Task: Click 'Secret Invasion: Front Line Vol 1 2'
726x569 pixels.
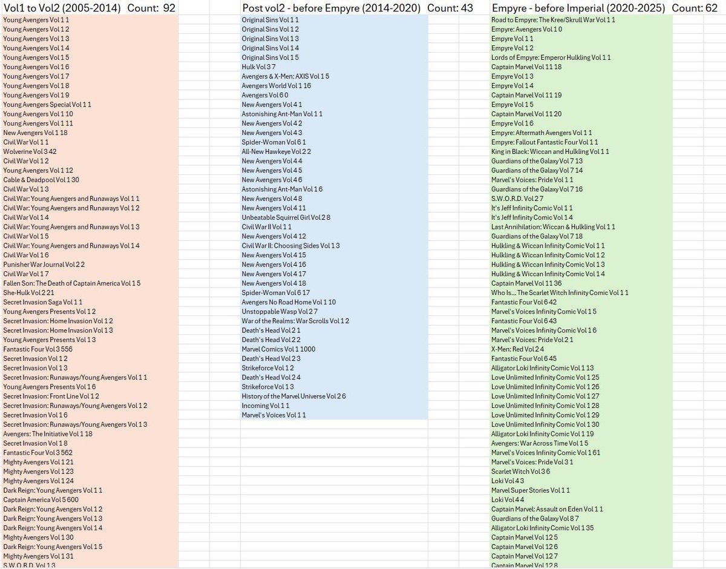Action: click(51, 396)
